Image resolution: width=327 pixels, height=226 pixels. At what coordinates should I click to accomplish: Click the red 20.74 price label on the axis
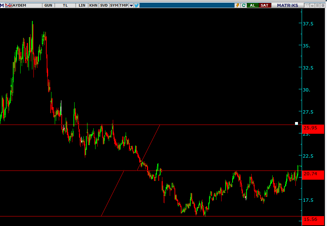311,174
